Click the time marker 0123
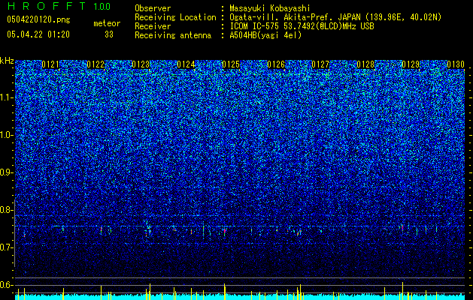This screenshot has width=473, height=300. tap(141, 64)
